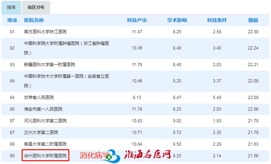Select 南方医科大学珠江医院 hospital name

point(45,32)
